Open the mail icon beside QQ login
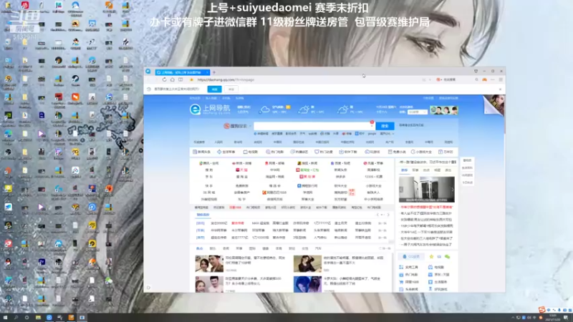This screenshot has height=322, width=573. (x=439, y=257)
